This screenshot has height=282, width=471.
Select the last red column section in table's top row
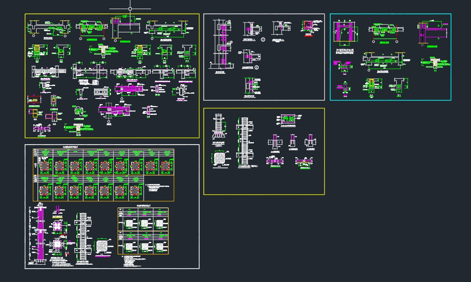(165, 166)
